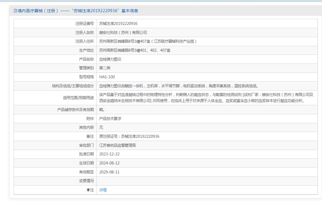
Task: Select the expiry date 2029-08-11
Action: 109,172
